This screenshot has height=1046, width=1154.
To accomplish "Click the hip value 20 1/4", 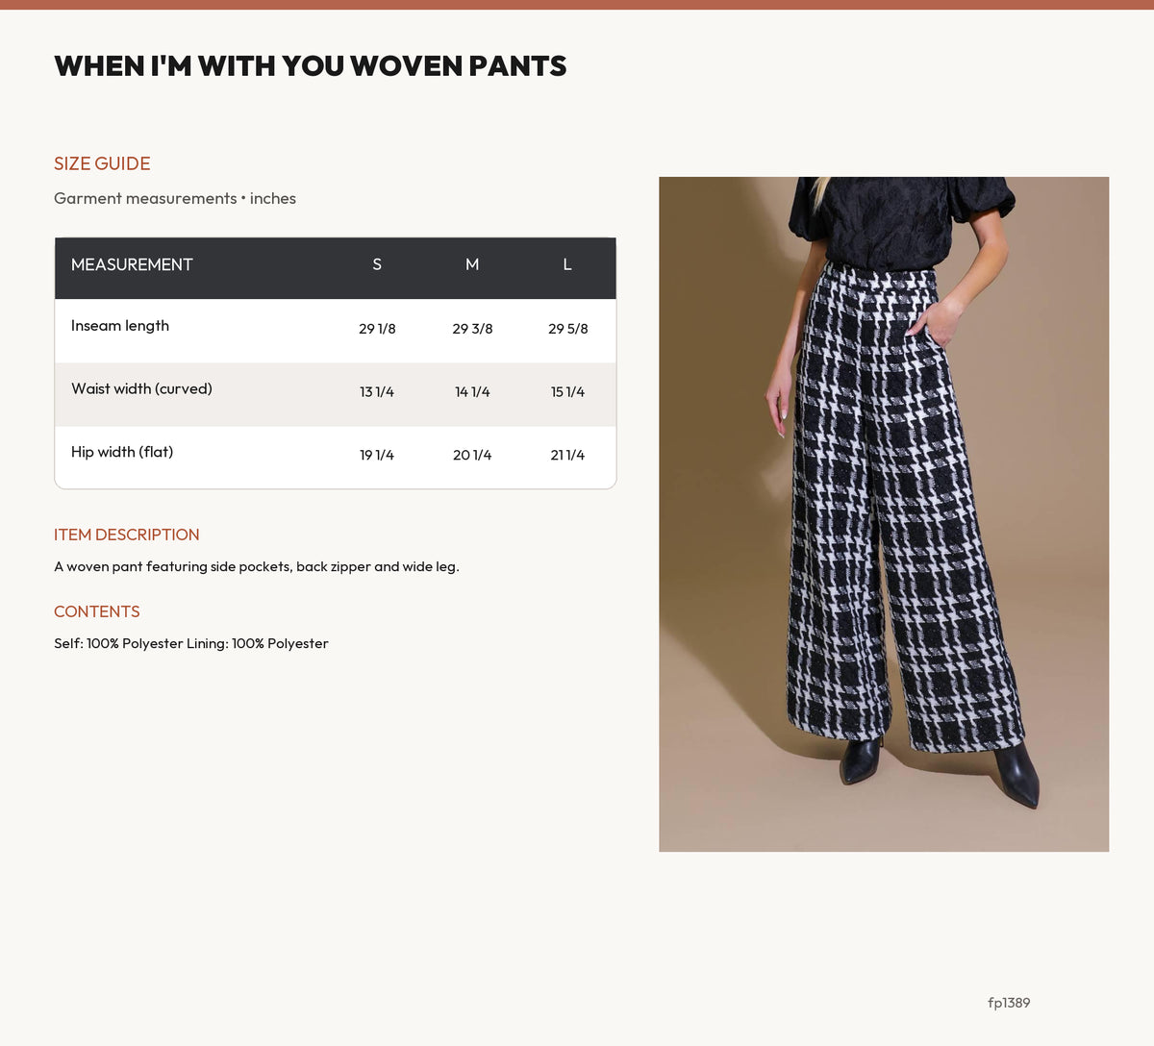I will point(472,456).
